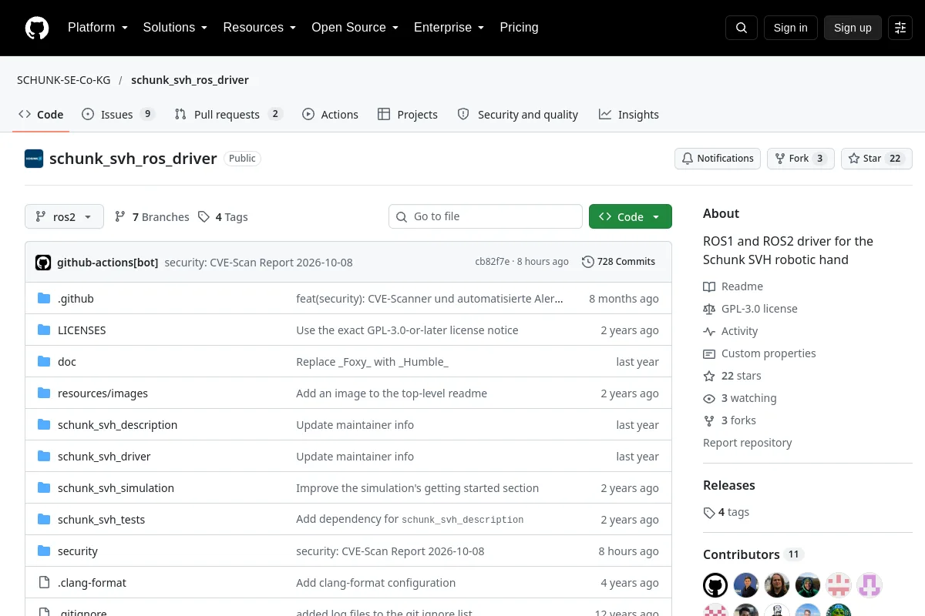The image size is (925, 616).
Task: Click the scale icon beside GPL-3.0 license
Action: coord(709,309)
